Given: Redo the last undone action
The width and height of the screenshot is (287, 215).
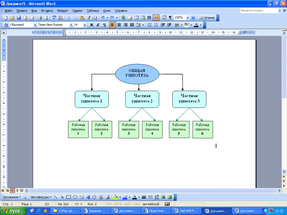Looking at the screenshot, I should click(112, 18).
